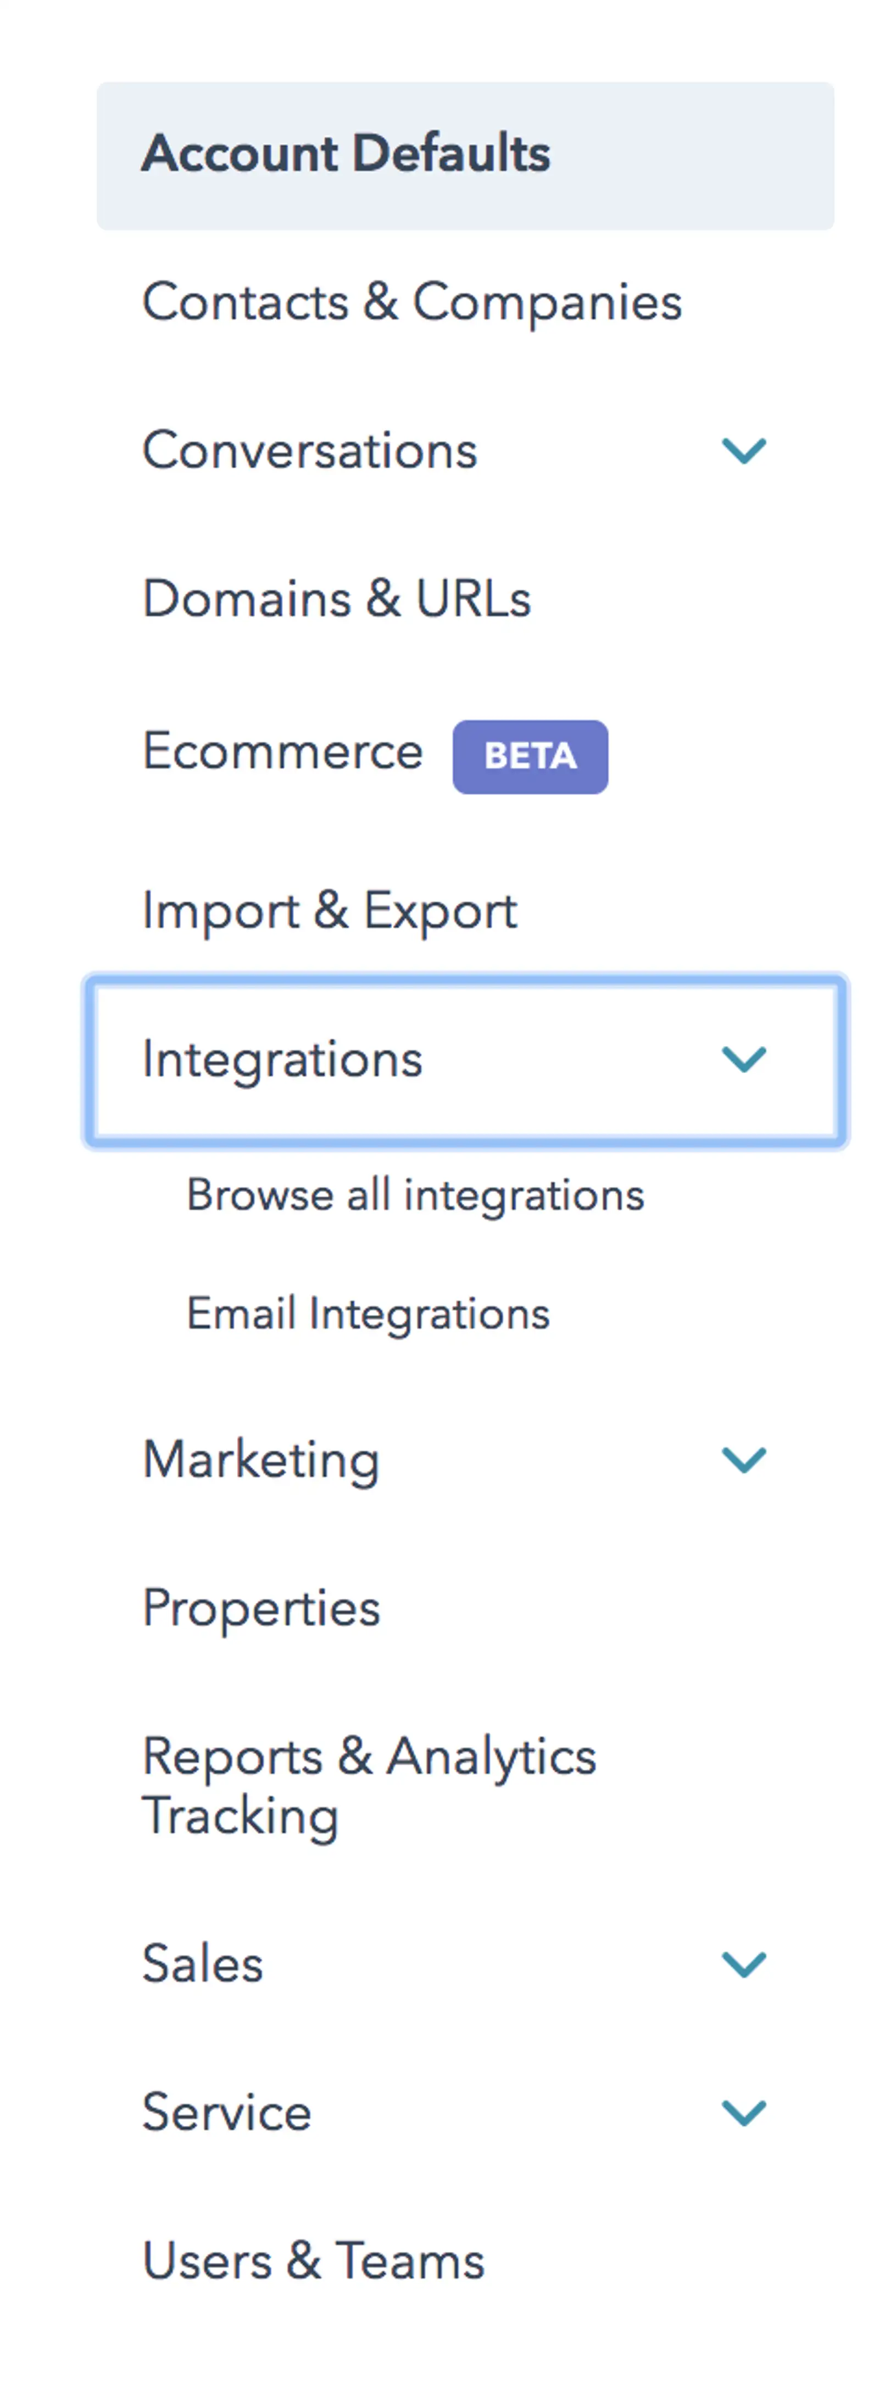
Task: Open Email Integrations sub-item
Action: [x=369, y=1314]
